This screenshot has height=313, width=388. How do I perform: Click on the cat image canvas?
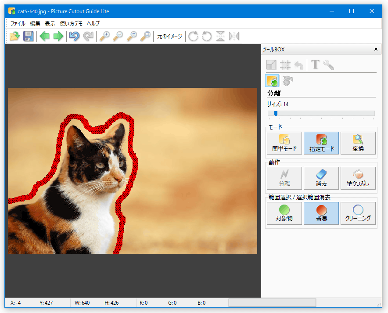click(133, 171)
